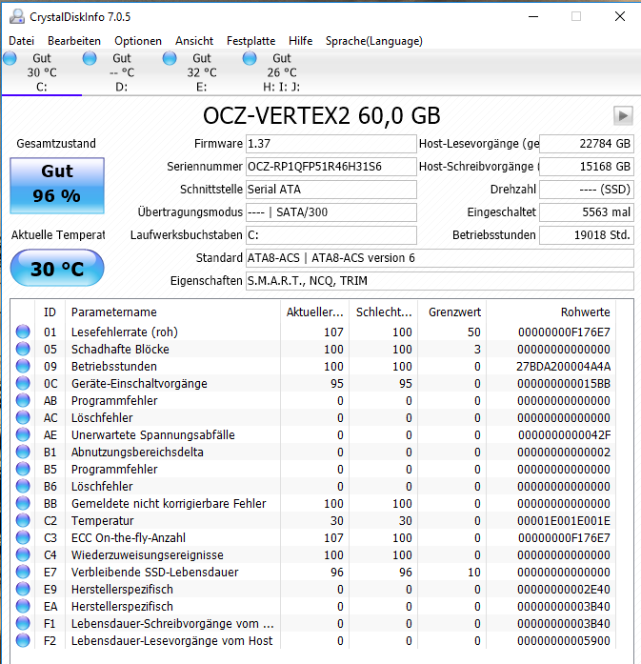Image resolution: width=641 pixels, height=664 pixels.
Task: Click status orb of E9 Herstellerspezifisch row
Action: (23, 589)
